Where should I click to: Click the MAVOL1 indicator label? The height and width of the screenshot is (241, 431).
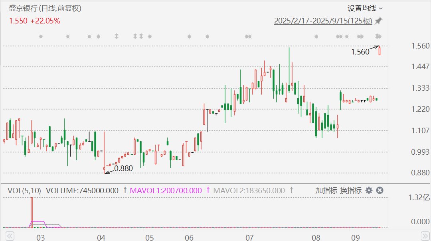tap(166, 190)
